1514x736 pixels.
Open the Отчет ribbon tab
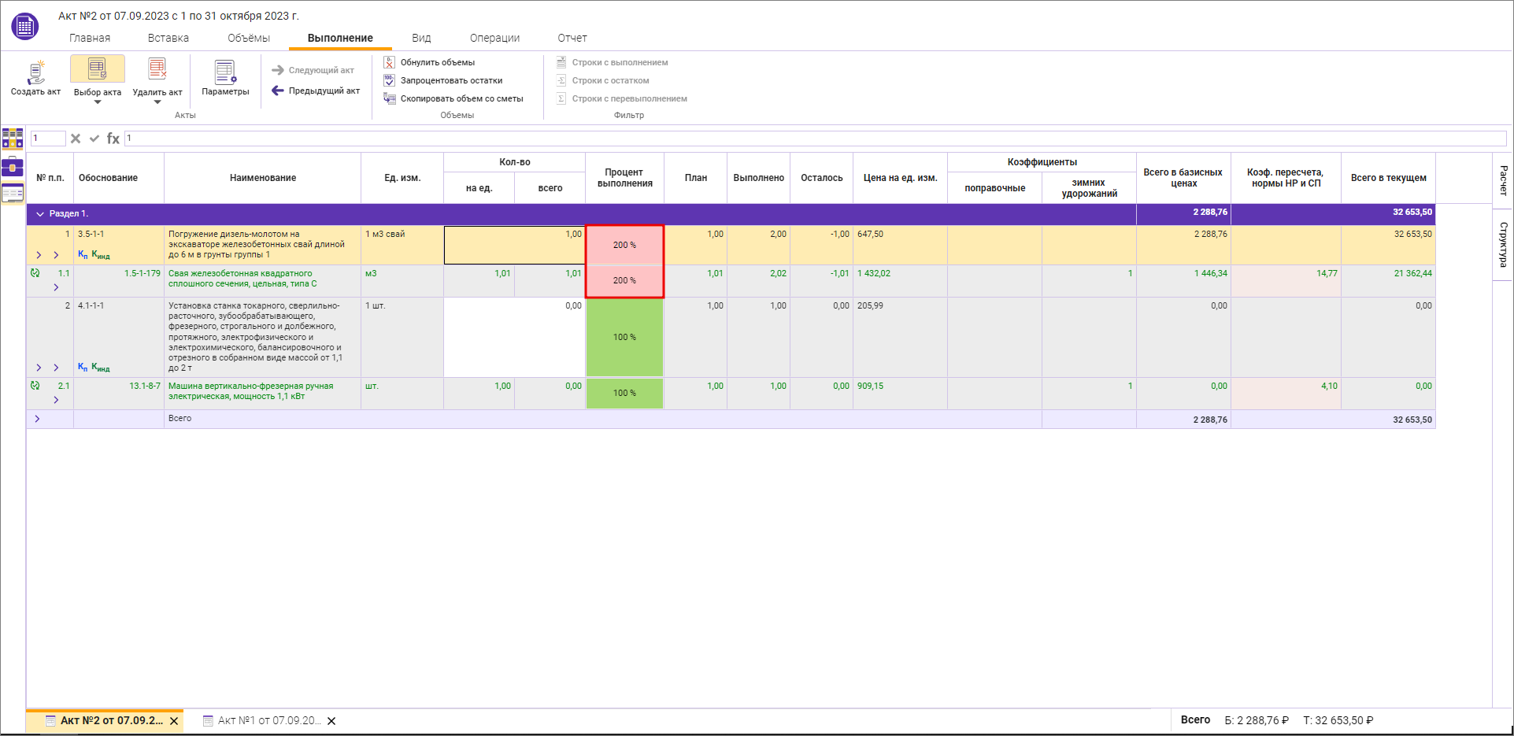[572, 38]
